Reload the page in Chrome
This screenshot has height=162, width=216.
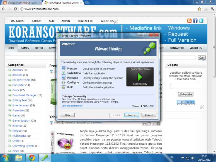point(15,9)
